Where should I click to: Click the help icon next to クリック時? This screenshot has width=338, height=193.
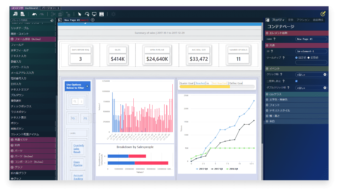[281, 75]
